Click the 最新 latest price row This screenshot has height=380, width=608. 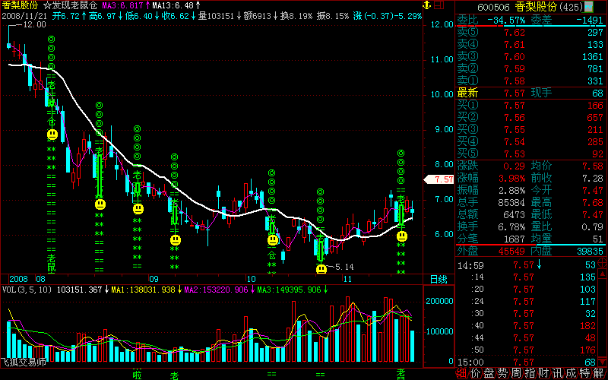pos(530,93)
